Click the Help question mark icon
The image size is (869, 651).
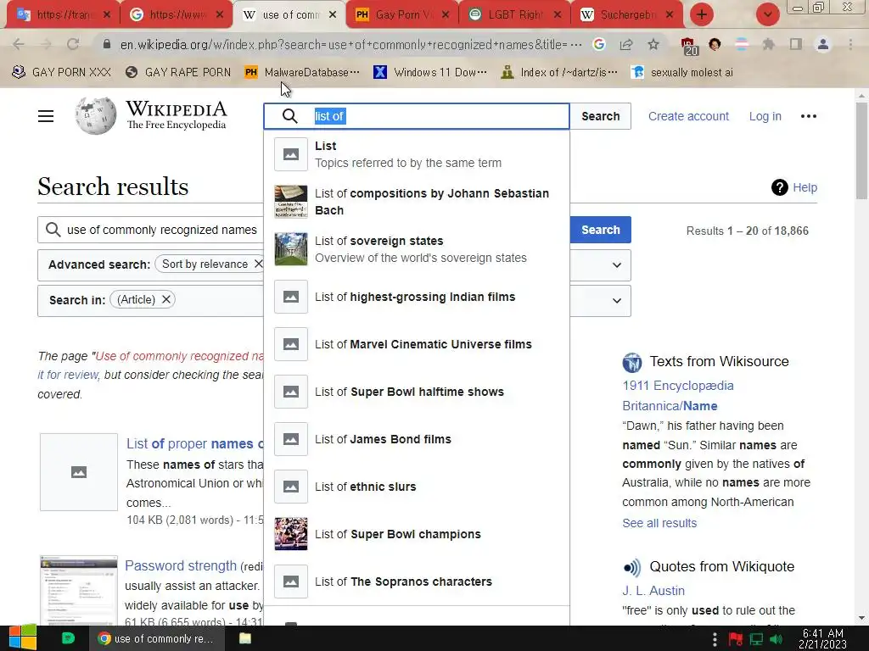(x=779, y=187)
